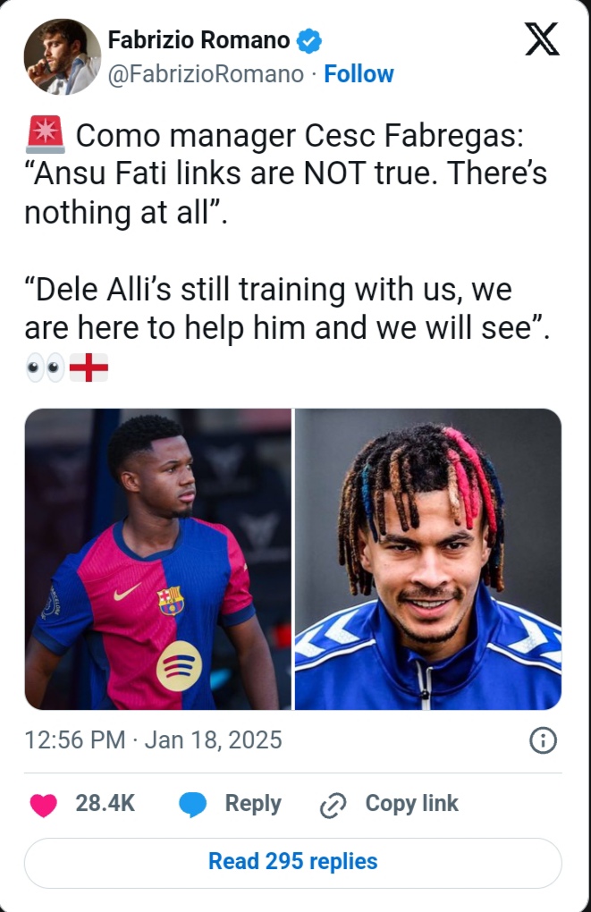591x912 pixels.
Task: Open photo of player in Barcelona jersey
Action: 157,559
